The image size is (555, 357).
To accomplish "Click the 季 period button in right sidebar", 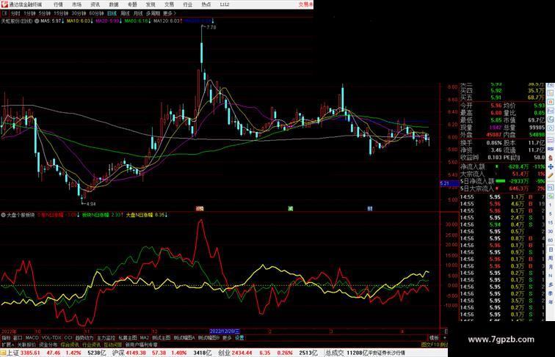I will coord(551,292).
